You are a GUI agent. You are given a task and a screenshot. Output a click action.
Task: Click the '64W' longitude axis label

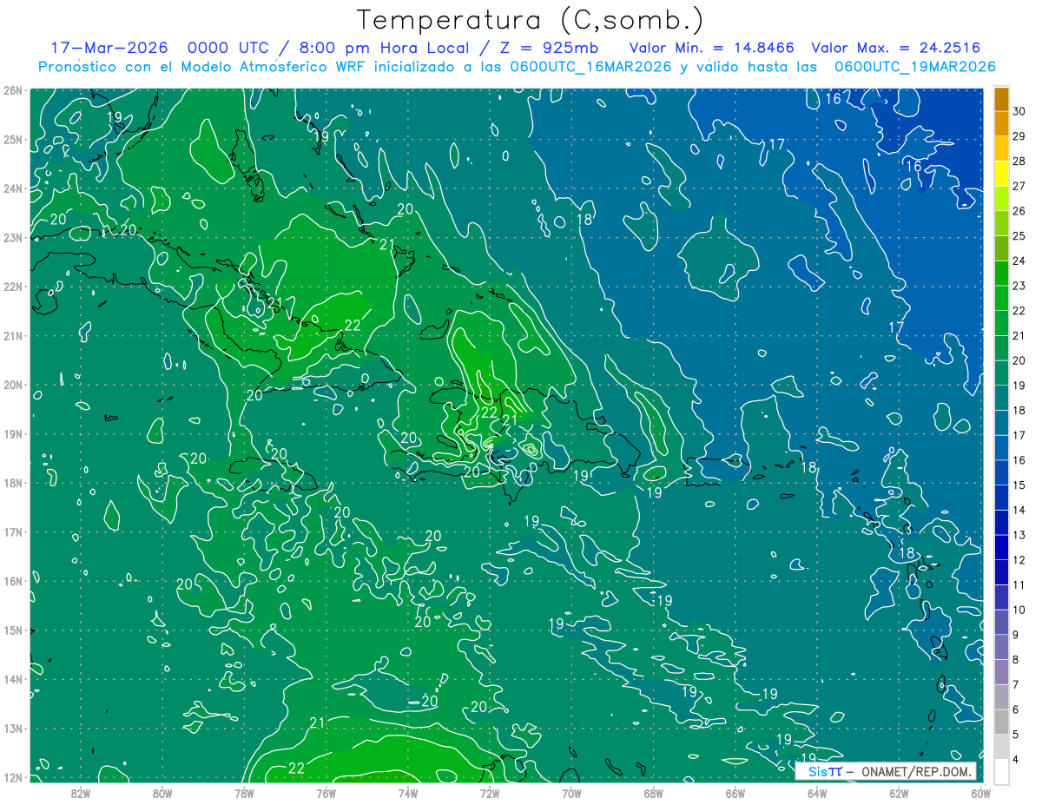point(817,793)
